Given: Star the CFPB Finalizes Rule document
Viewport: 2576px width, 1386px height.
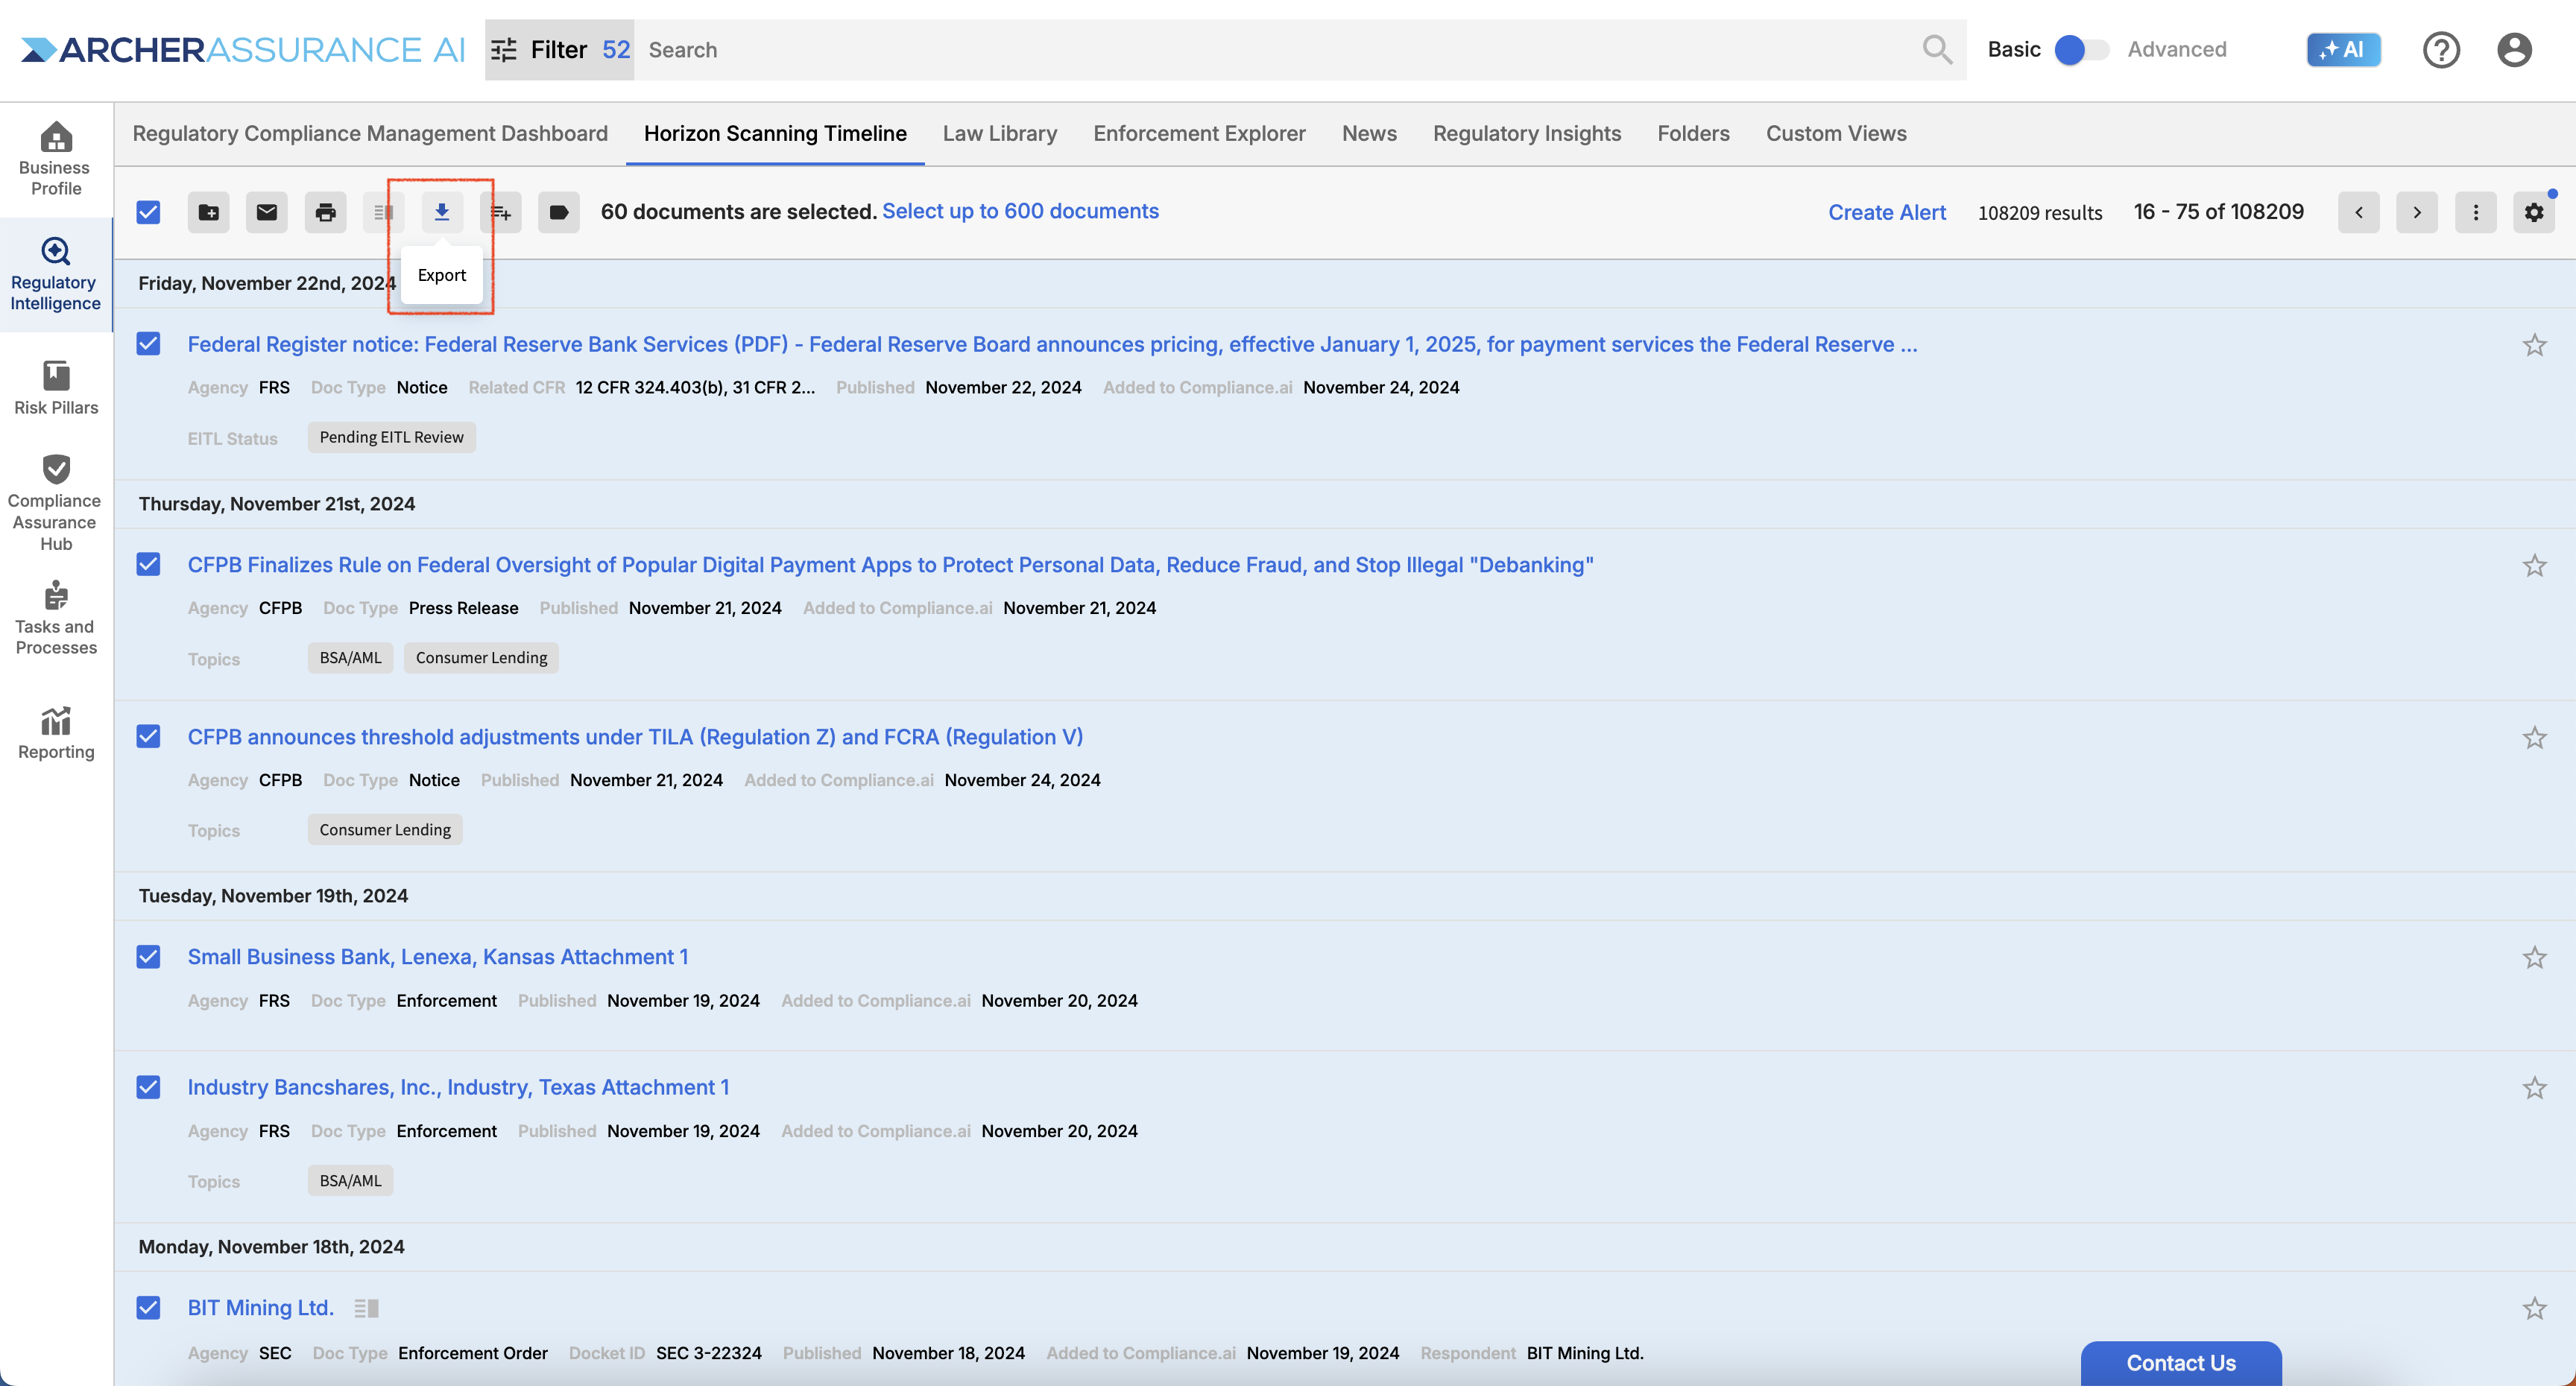Looking at the screenshot, I should click(2534, 566).
